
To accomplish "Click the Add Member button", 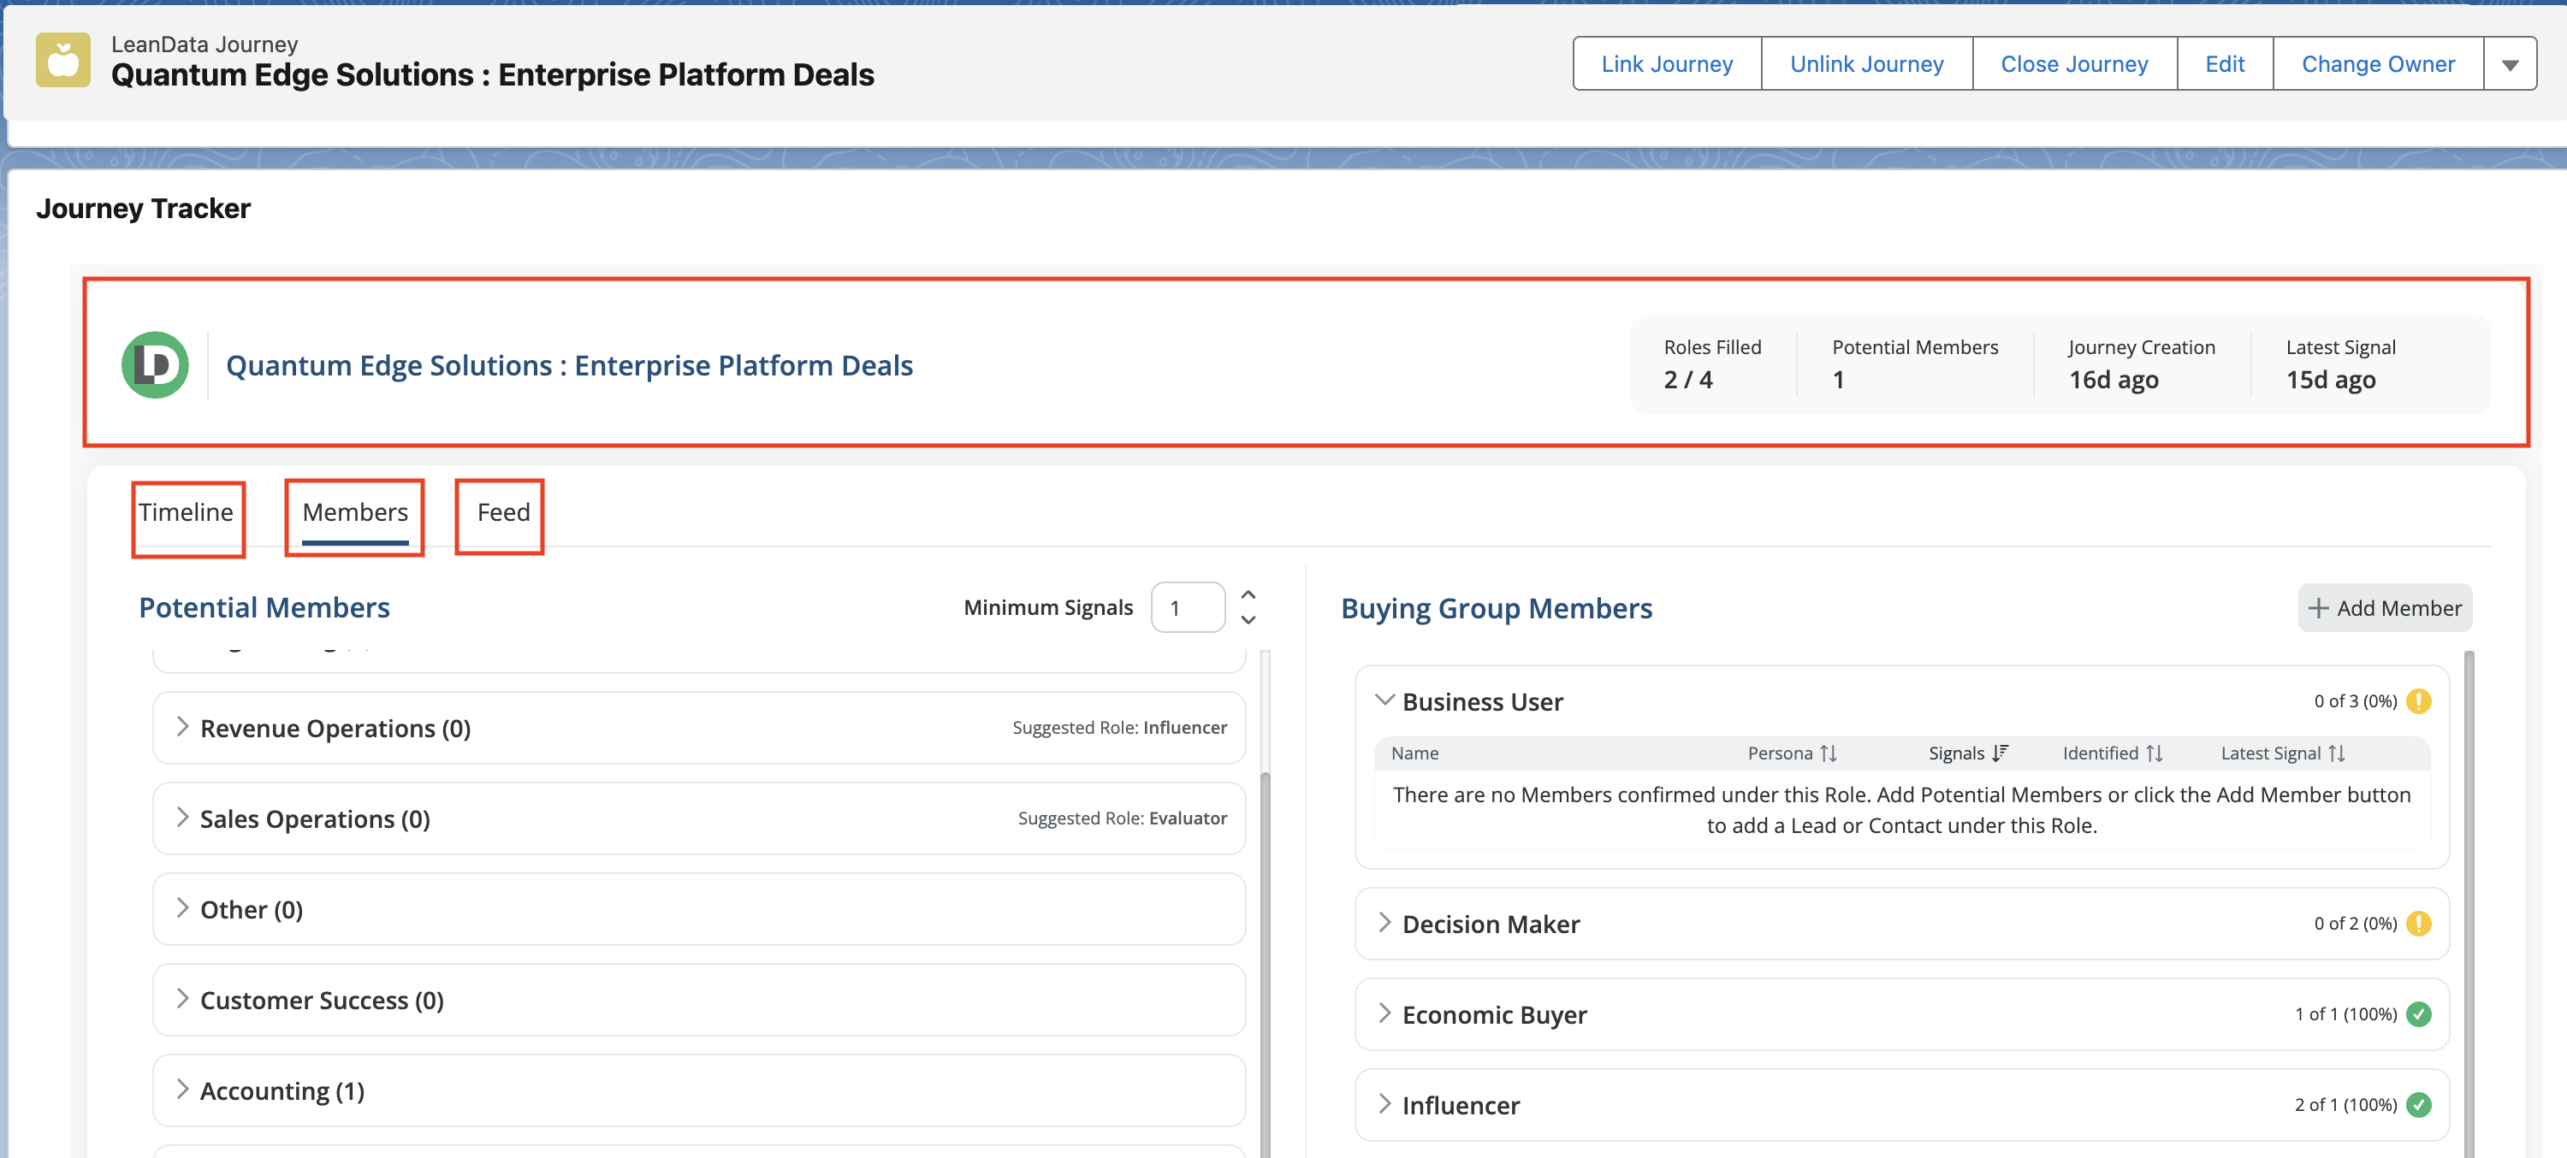I will (x=2384, y=607).
